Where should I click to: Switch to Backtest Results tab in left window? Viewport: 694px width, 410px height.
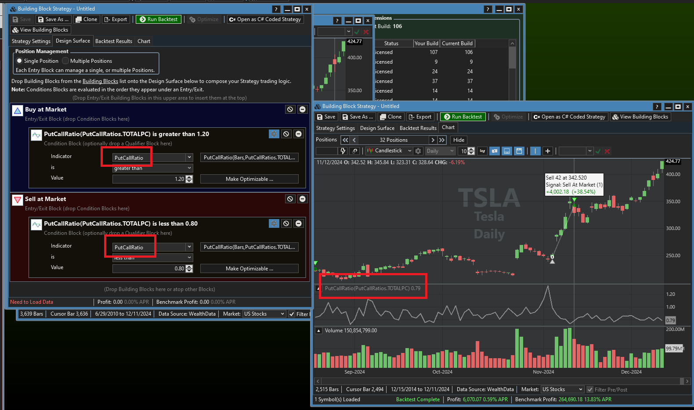113,41
